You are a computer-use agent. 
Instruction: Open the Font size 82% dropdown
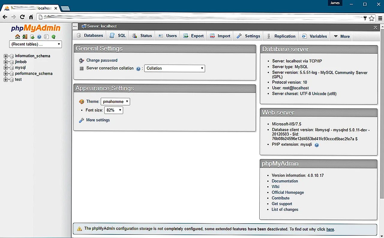coord(114,110)
